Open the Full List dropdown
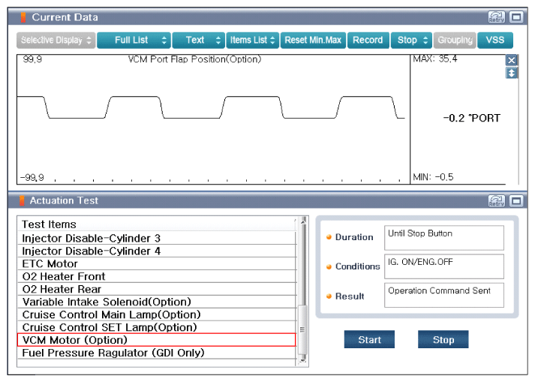The image size is (535, 382). coord(133,41)
